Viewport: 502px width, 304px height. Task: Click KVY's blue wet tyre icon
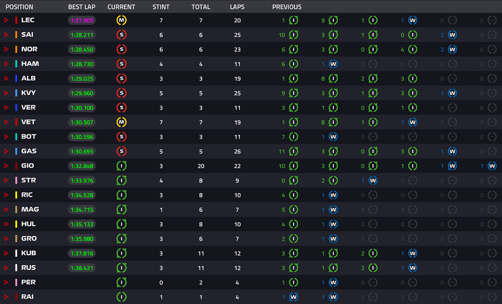pos(452,93)
